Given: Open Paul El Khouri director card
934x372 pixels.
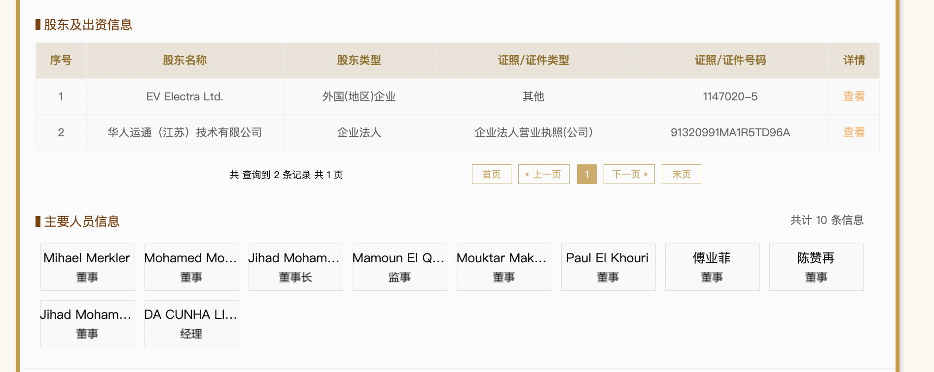Looking at the screenshot, I should (608, 267).
